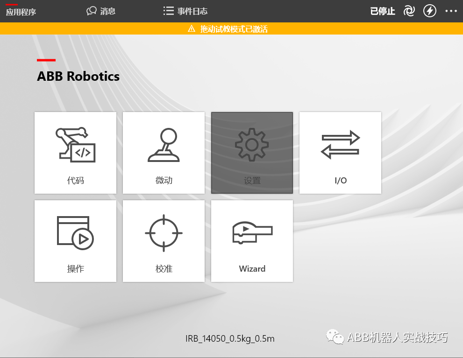Launch the Wizard easy programming app

click(x=252, y=241)
